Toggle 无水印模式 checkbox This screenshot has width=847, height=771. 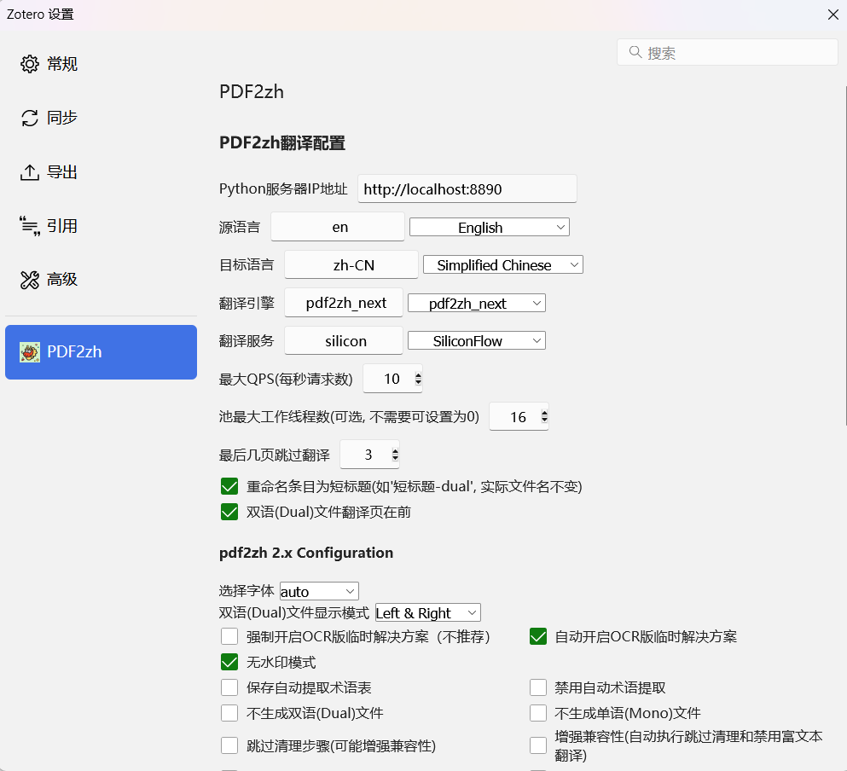click(229, 662)
